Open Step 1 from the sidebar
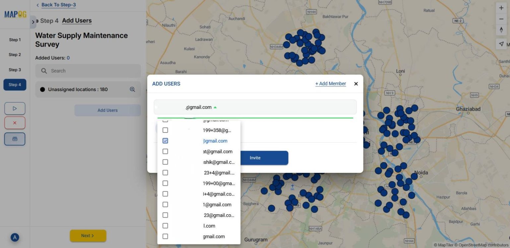510x248 pixels. pyautogui.click(x=15, y=39)
